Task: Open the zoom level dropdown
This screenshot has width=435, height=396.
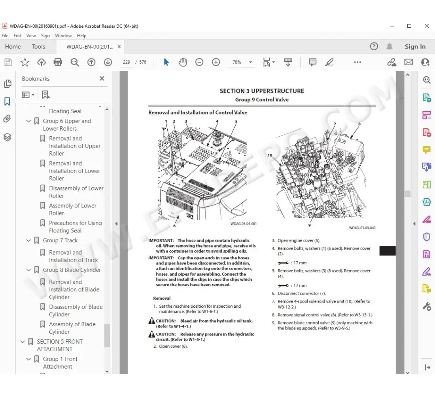Action: click(x=250, y=62)
